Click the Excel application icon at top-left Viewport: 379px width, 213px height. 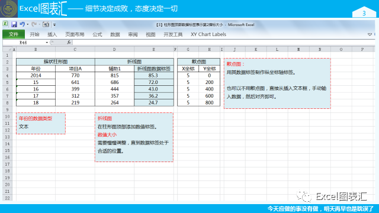point(5,24)
